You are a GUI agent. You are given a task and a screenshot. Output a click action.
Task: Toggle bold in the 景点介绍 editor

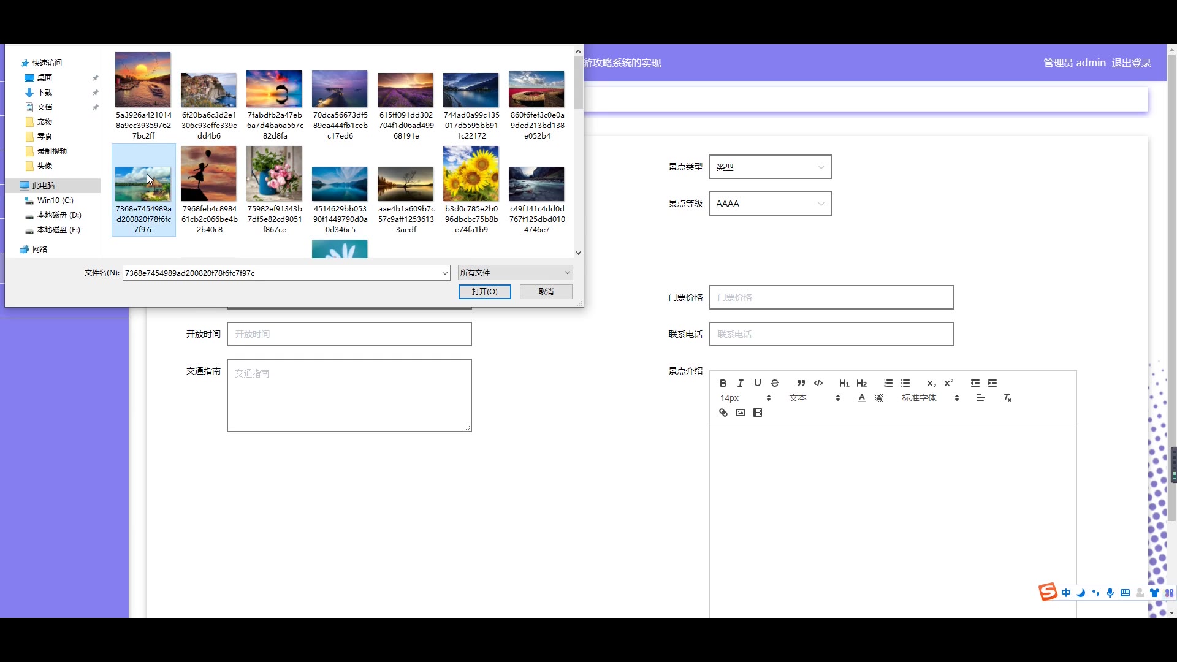pos(723,383)
